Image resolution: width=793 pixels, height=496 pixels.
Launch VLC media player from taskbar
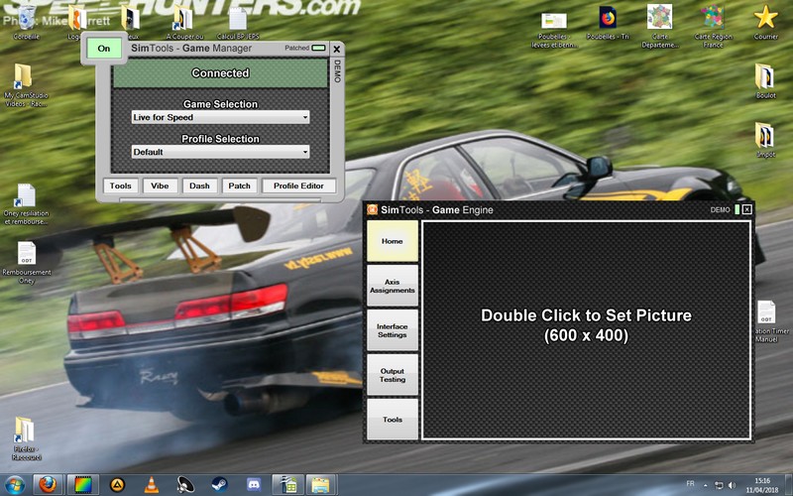151,485
